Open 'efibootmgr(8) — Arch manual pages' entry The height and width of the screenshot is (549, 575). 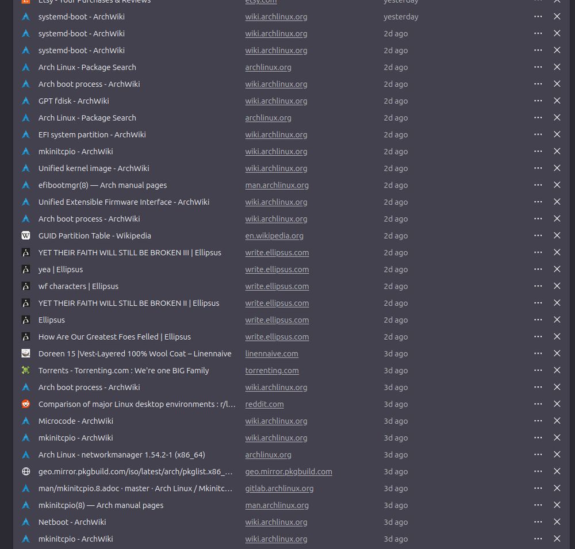tap(103, 185)
